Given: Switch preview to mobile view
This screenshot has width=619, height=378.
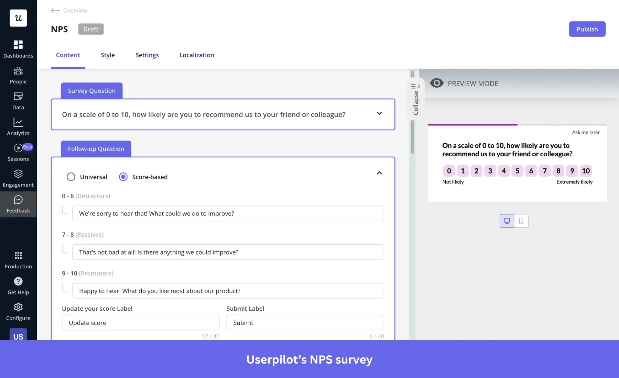Looking at the screenshot, I should (x=521, y=221).
